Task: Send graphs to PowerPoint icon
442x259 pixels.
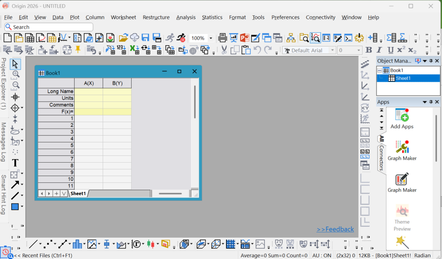Action: click(244, 37)
